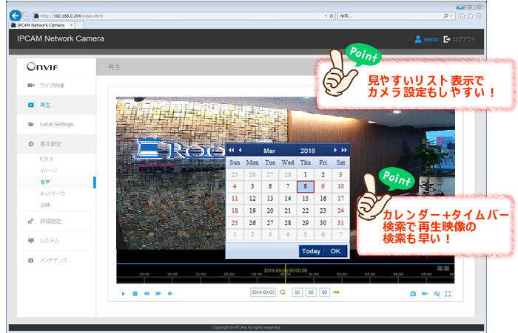
Task: Click the fast forward playback icon
Action: [x=158, y=293]
